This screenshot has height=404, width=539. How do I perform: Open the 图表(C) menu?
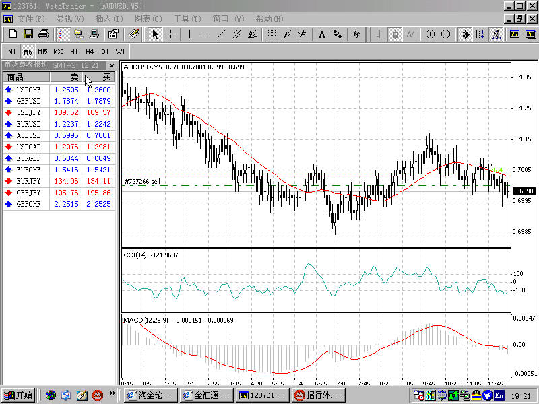click(148, 19)
